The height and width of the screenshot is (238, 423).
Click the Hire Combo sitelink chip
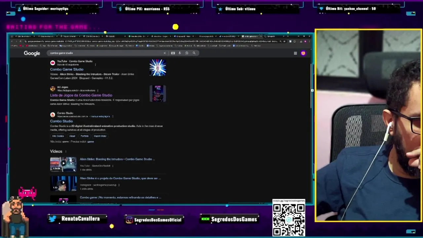58,136
